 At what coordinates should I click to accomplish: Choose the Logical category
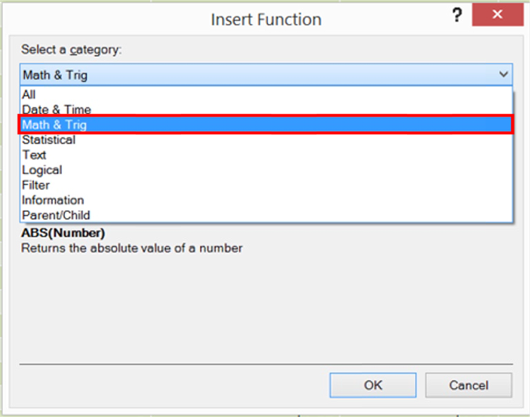(42, 170)
